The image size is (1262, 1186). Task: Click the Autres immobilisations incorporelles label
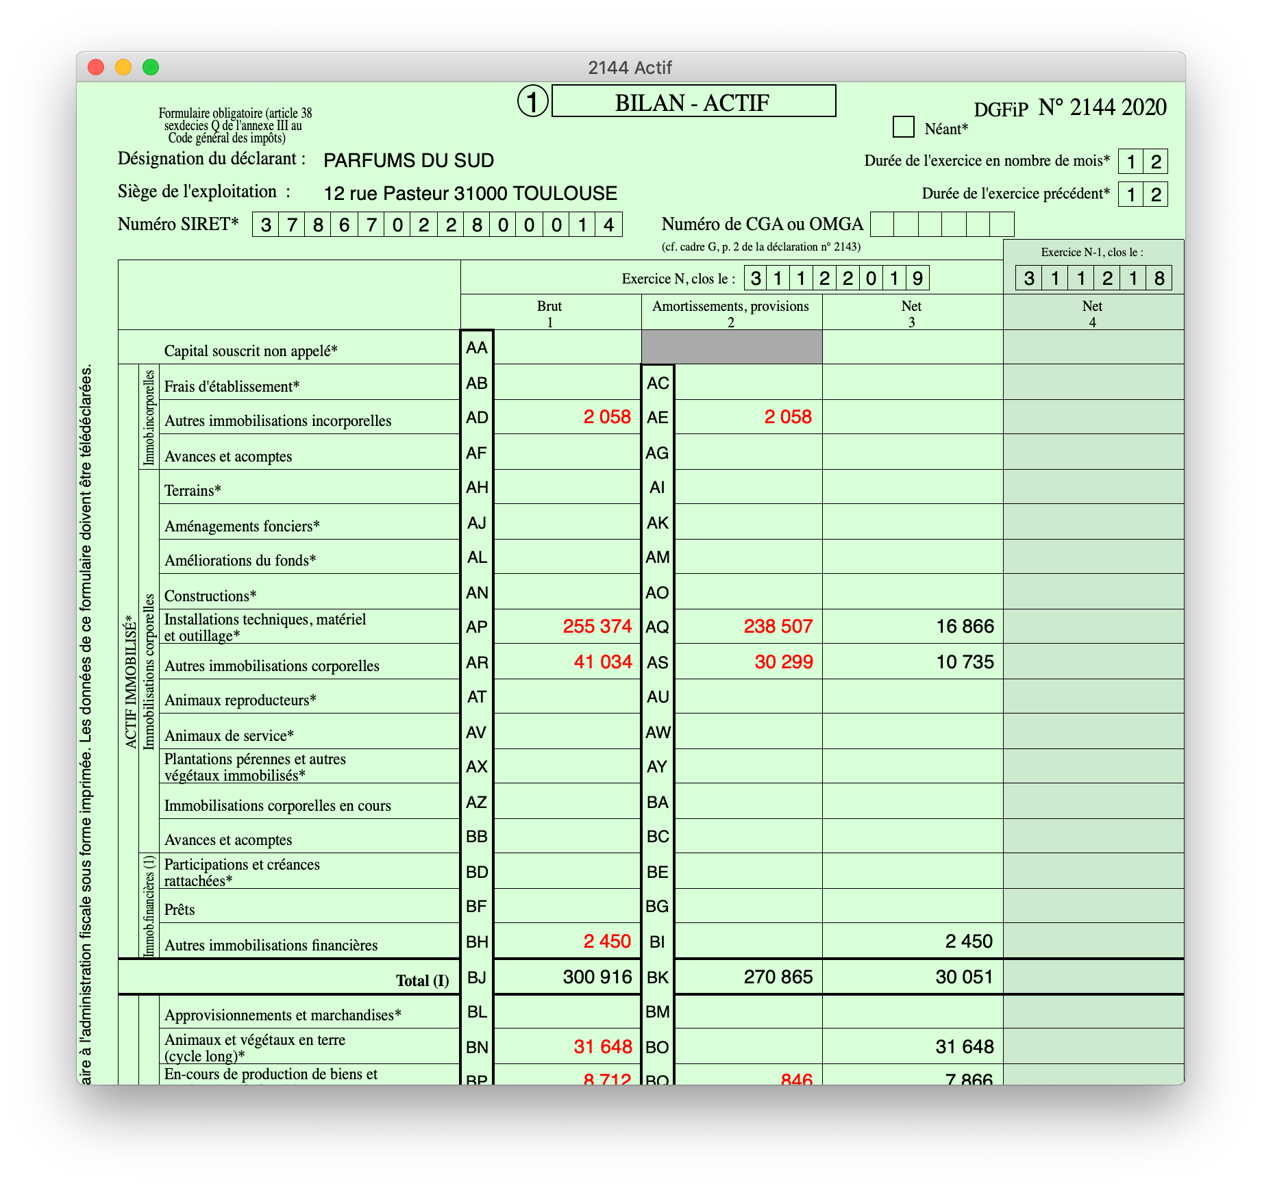point(277,420)
